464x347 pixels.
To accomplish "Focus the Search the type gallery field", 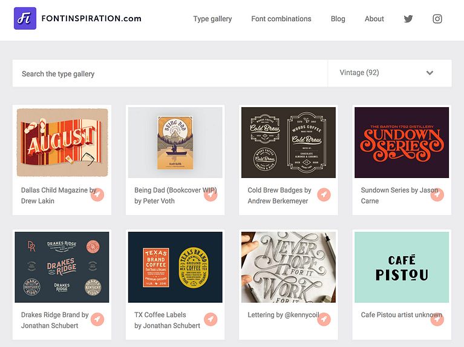I will click(x=170, y=73).
